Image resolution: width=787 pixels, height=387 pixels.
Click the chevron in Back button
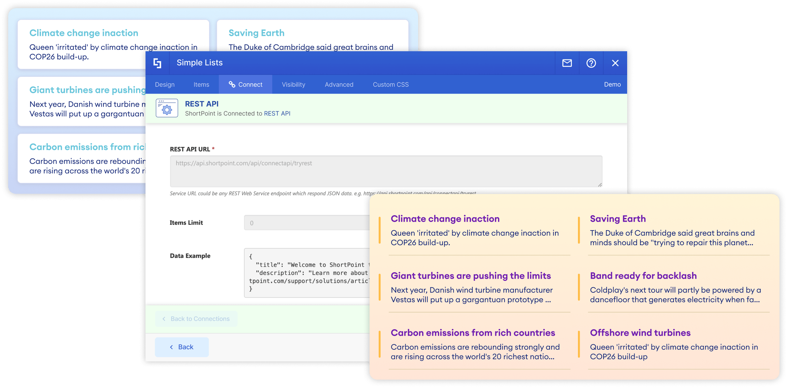click(171, 347)
